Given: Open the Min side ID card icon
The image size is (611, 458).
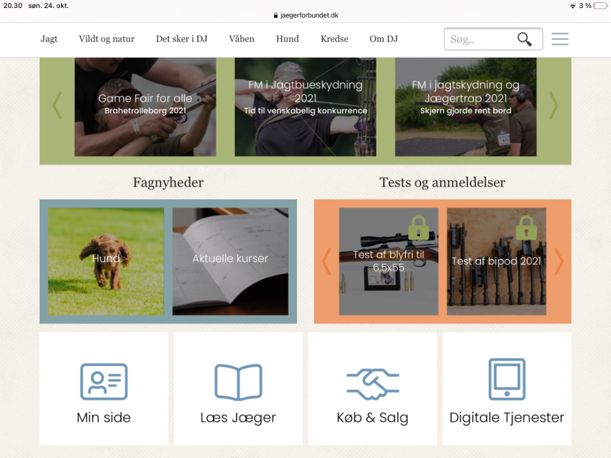Looking at the screenshot, I should point(104,382).
